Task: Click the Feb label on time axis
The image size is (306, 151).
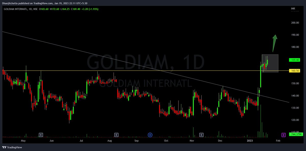Action: click(x=278, y=141)
